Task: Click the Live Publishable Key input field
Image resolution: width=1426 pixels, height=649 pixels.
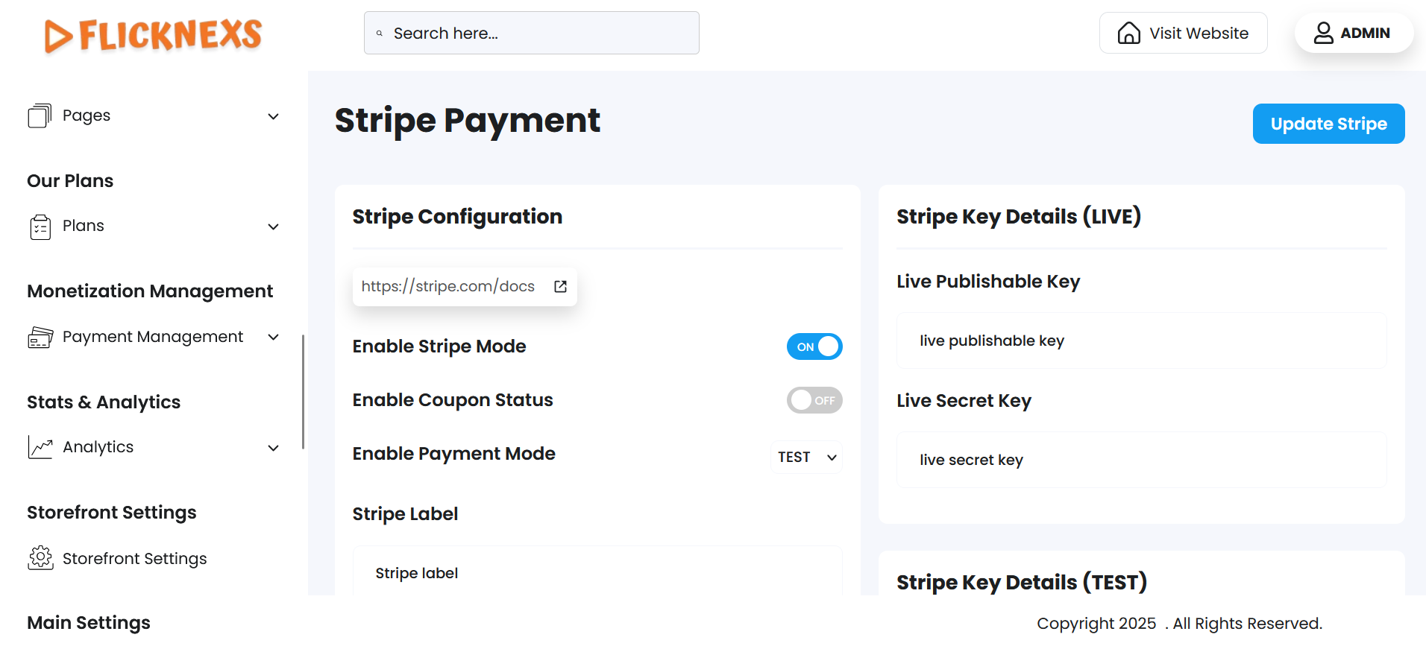Action: coord(1141,341)
